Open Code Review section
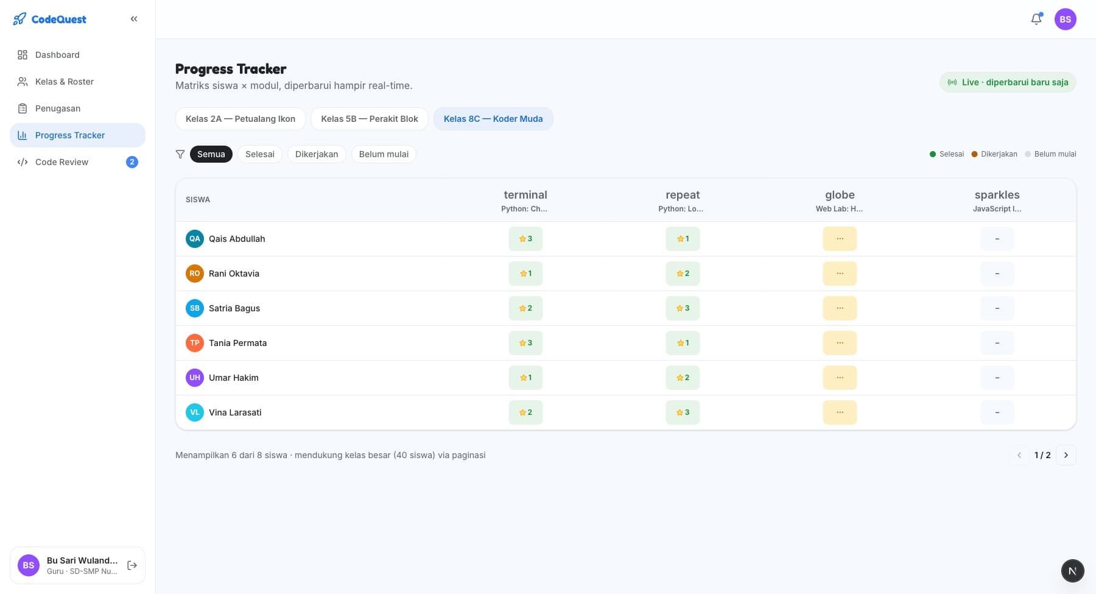This screenshot has width=1096, height=594. pos(77,162)
